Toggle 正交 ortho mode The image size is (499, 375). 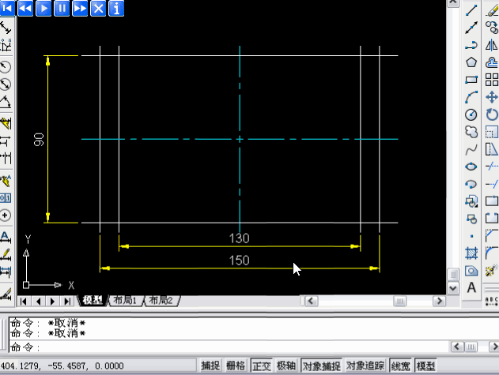point(261,366)
